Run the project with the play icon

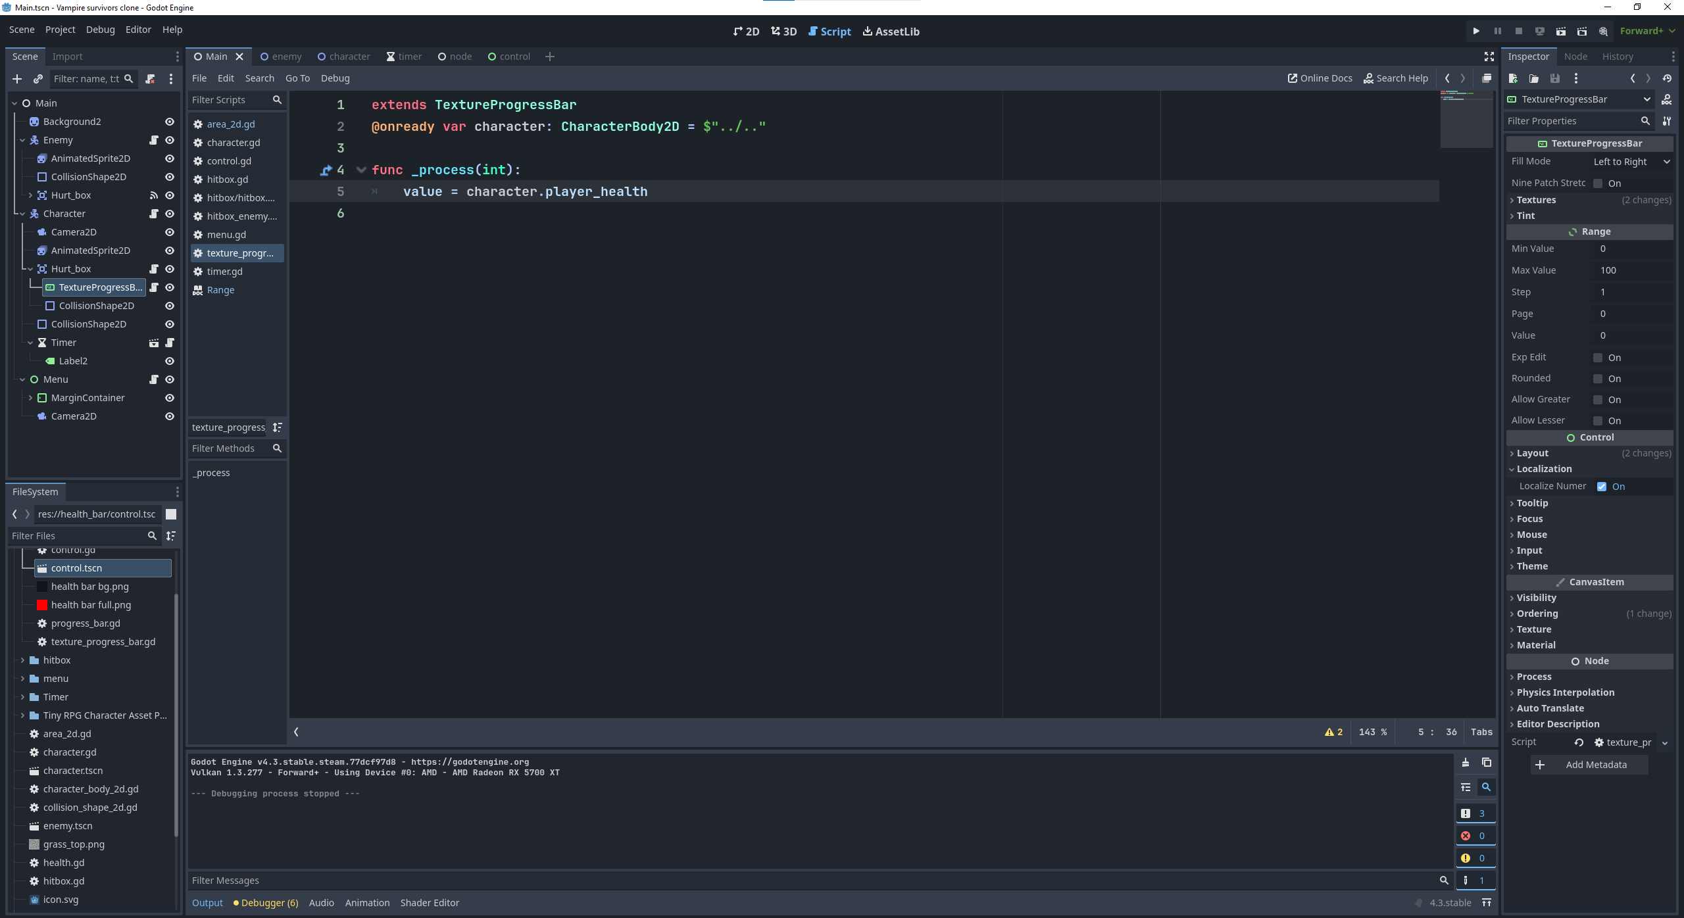[x=1475, y=31]
